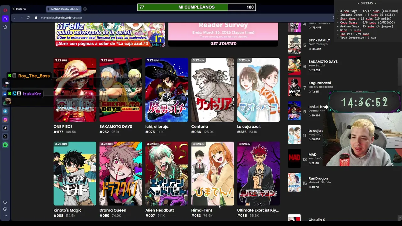This screenshot has width=402, height=226.
Task: Open the Ultimate Exorcist Kiyoshi cover
Action: [258, 174]
